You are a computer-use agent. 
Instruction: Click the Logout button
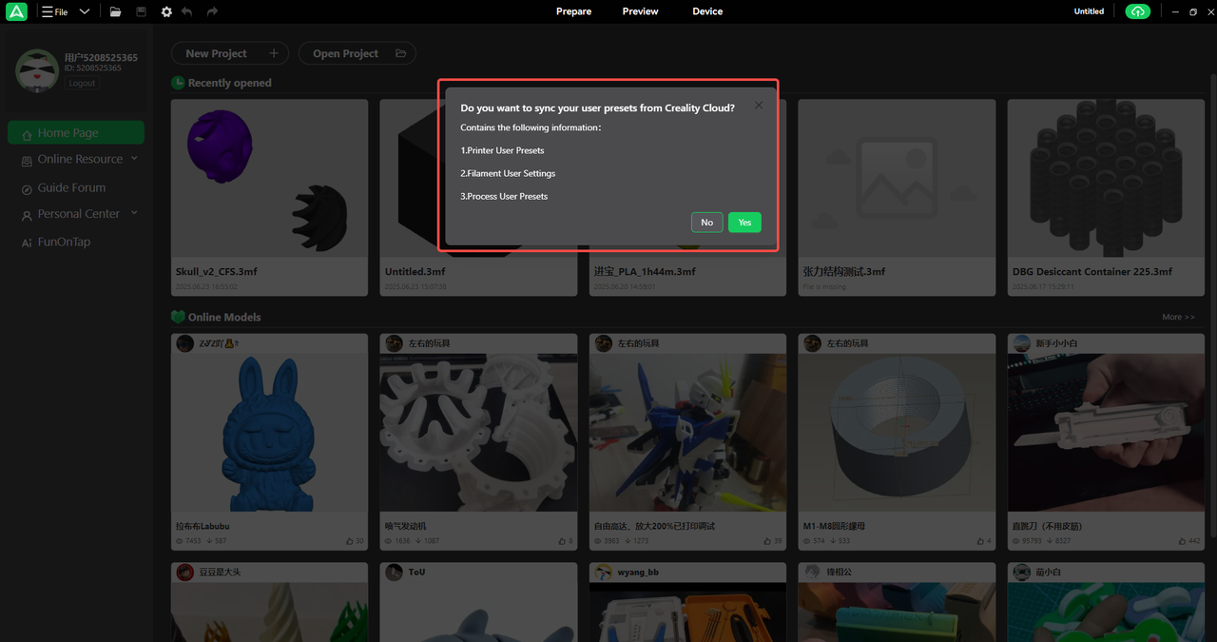click(82, 83)
